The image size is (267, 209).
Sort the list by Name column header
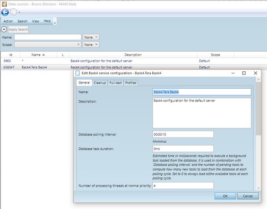point(38,55)
